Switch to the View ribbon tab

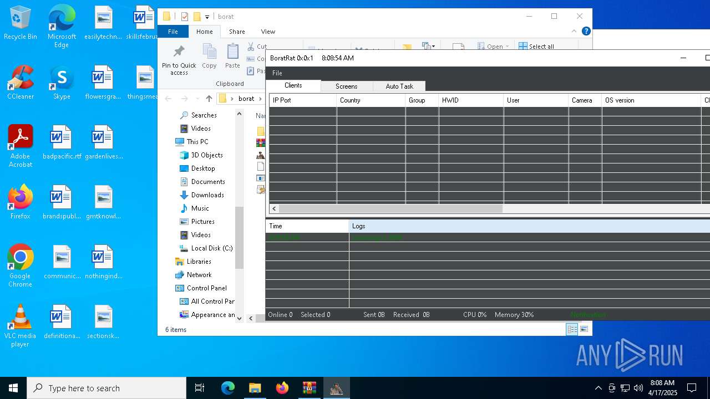coord(268,32)
